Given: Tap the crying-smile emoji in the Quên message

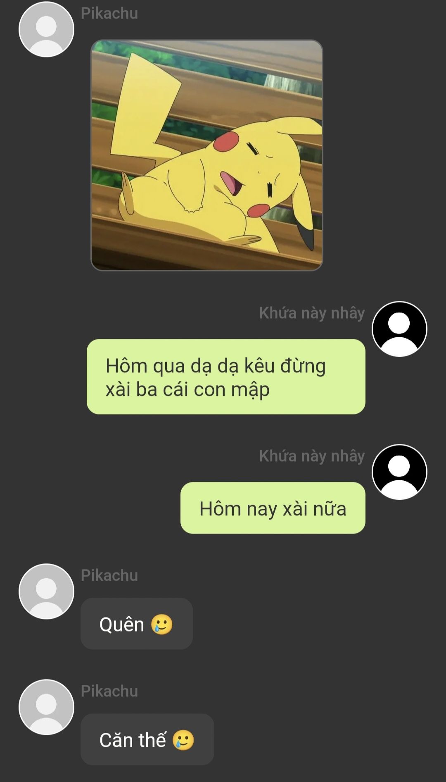Looking at the screenshot, I should click(161, 624).
